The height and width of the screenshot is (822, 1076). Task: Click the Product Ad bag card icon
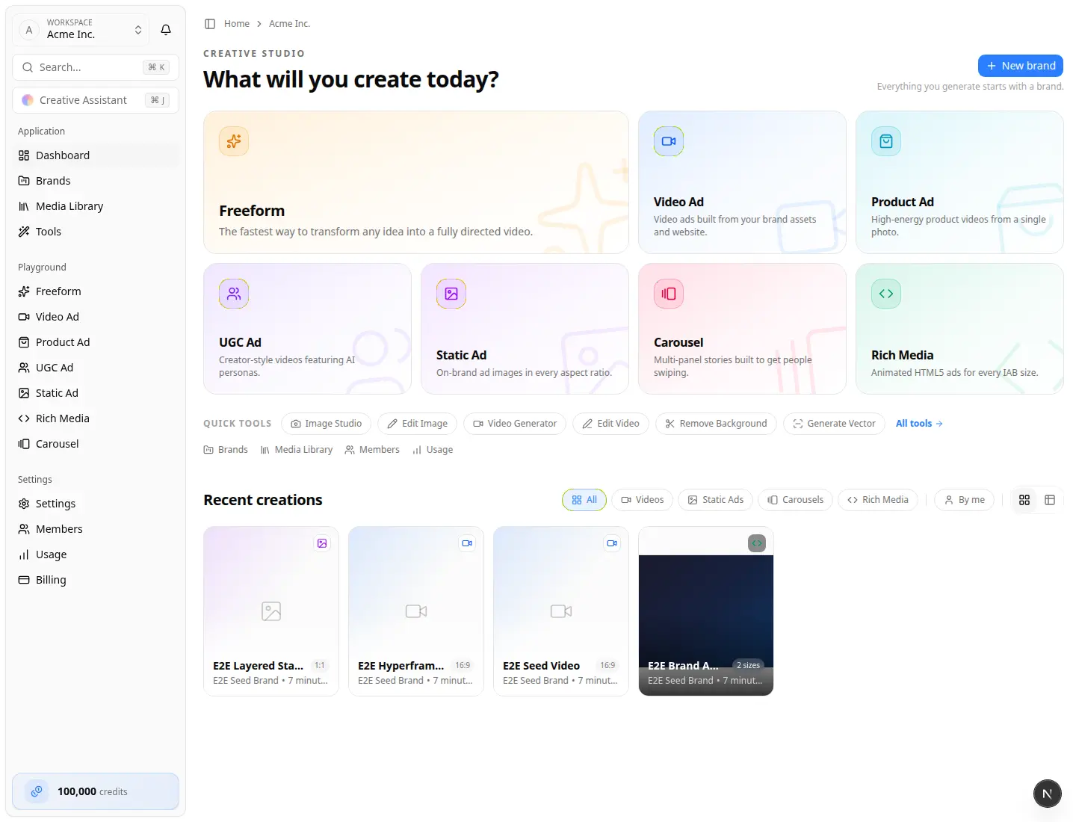coord(886,141)
